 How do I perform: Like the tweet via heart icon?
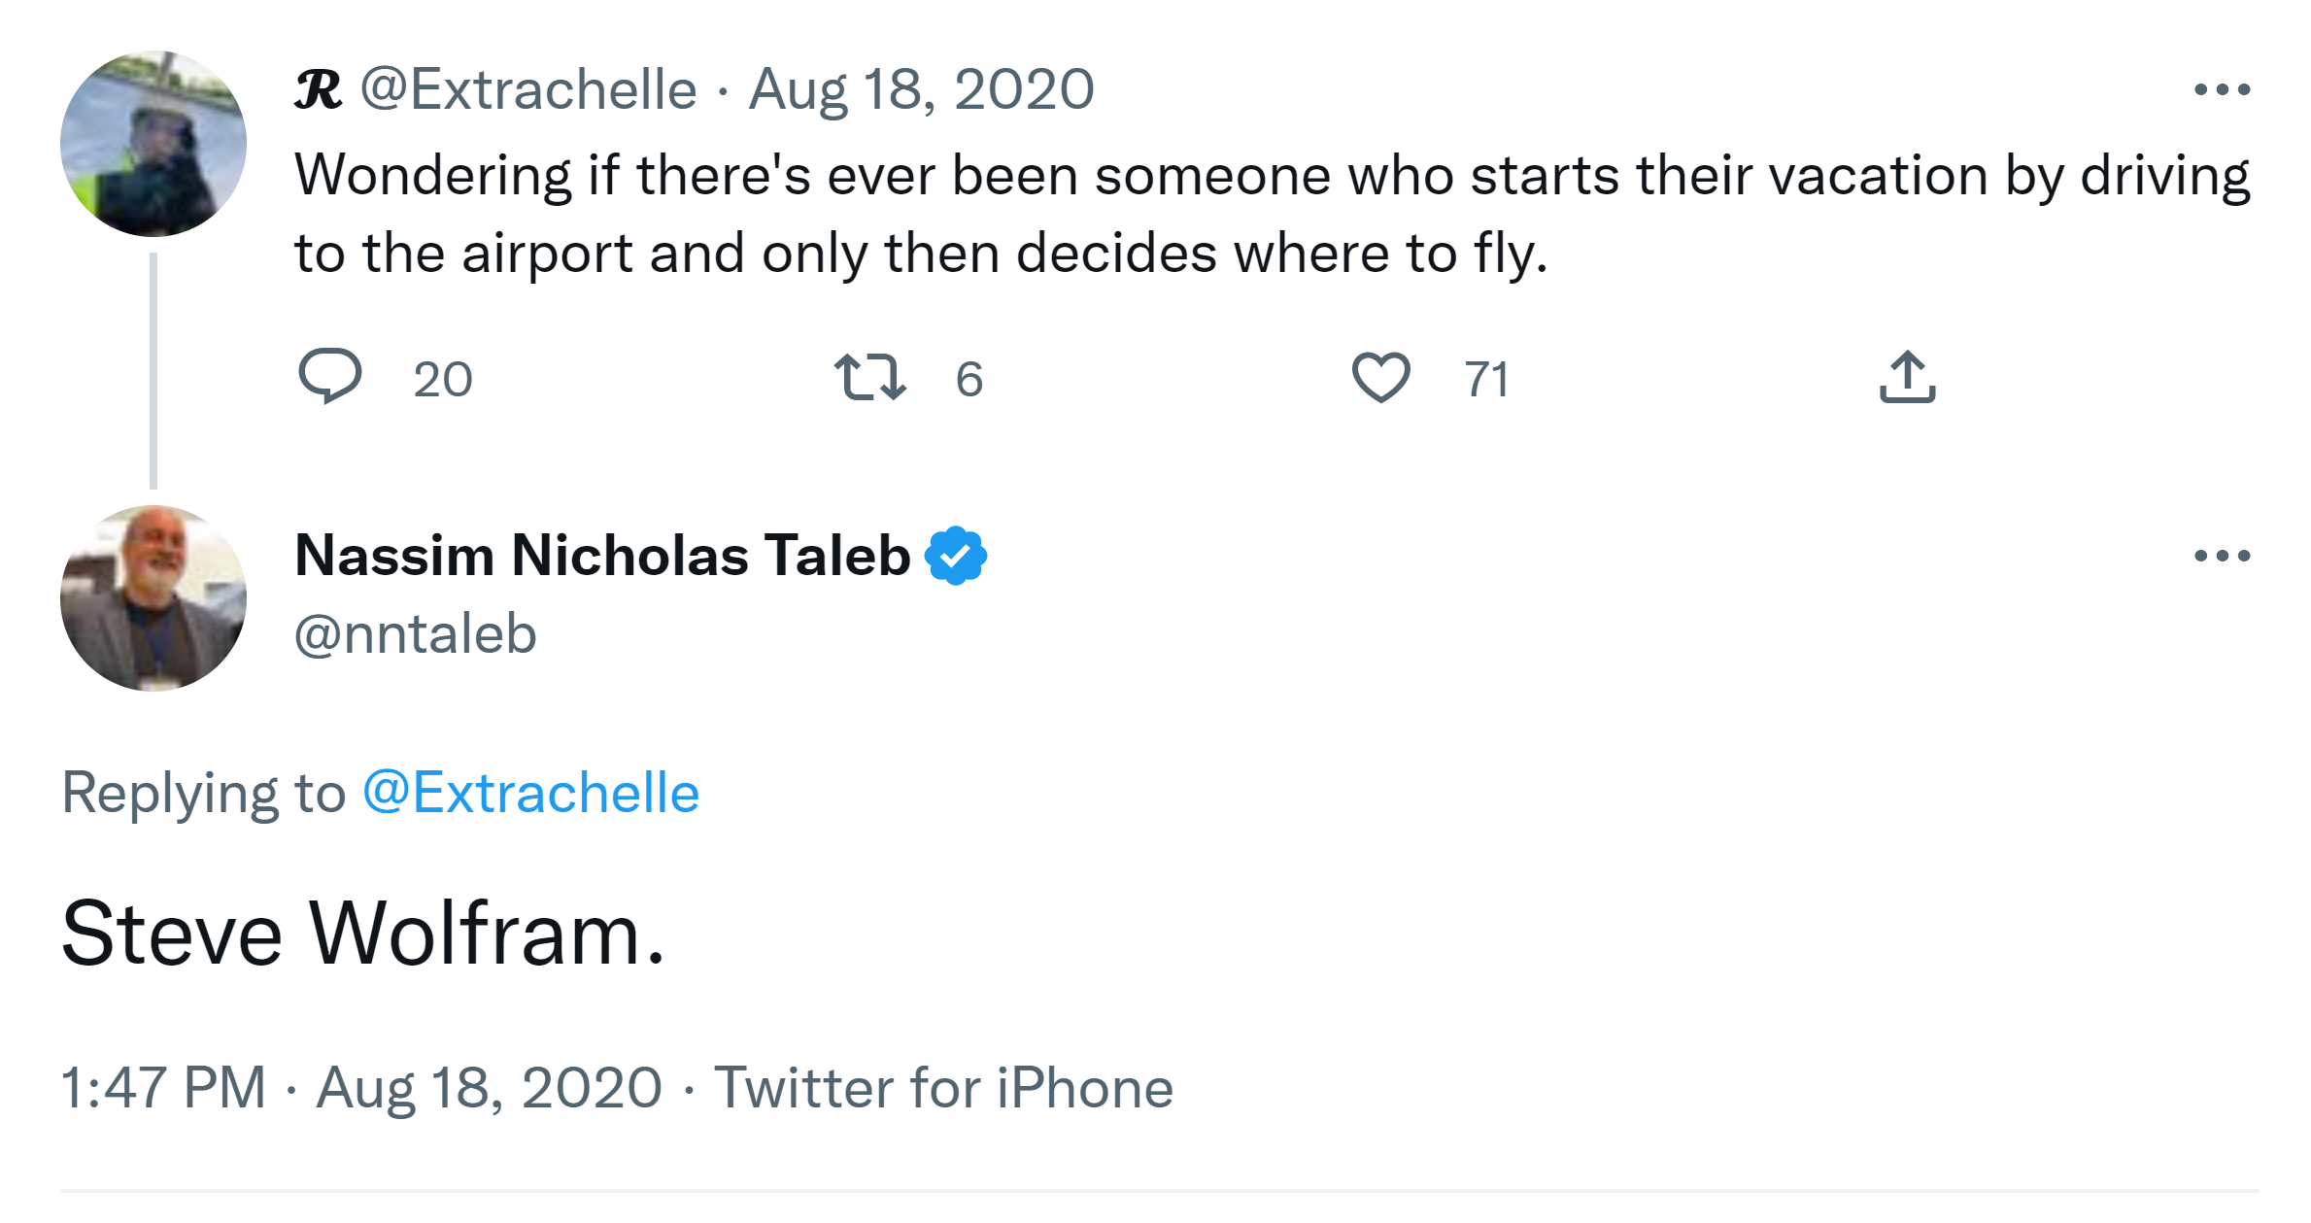[1380, 377]
